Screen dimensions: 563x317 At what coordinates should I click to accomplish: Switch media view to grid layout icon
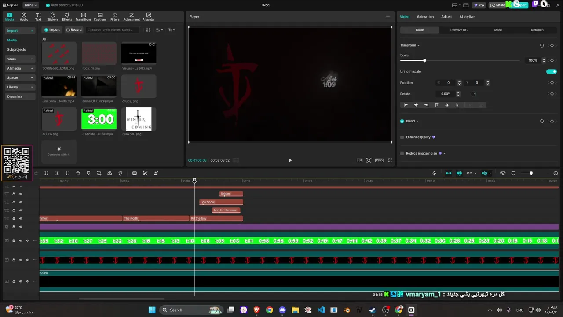pyautogui.click(x=148, y=30)
